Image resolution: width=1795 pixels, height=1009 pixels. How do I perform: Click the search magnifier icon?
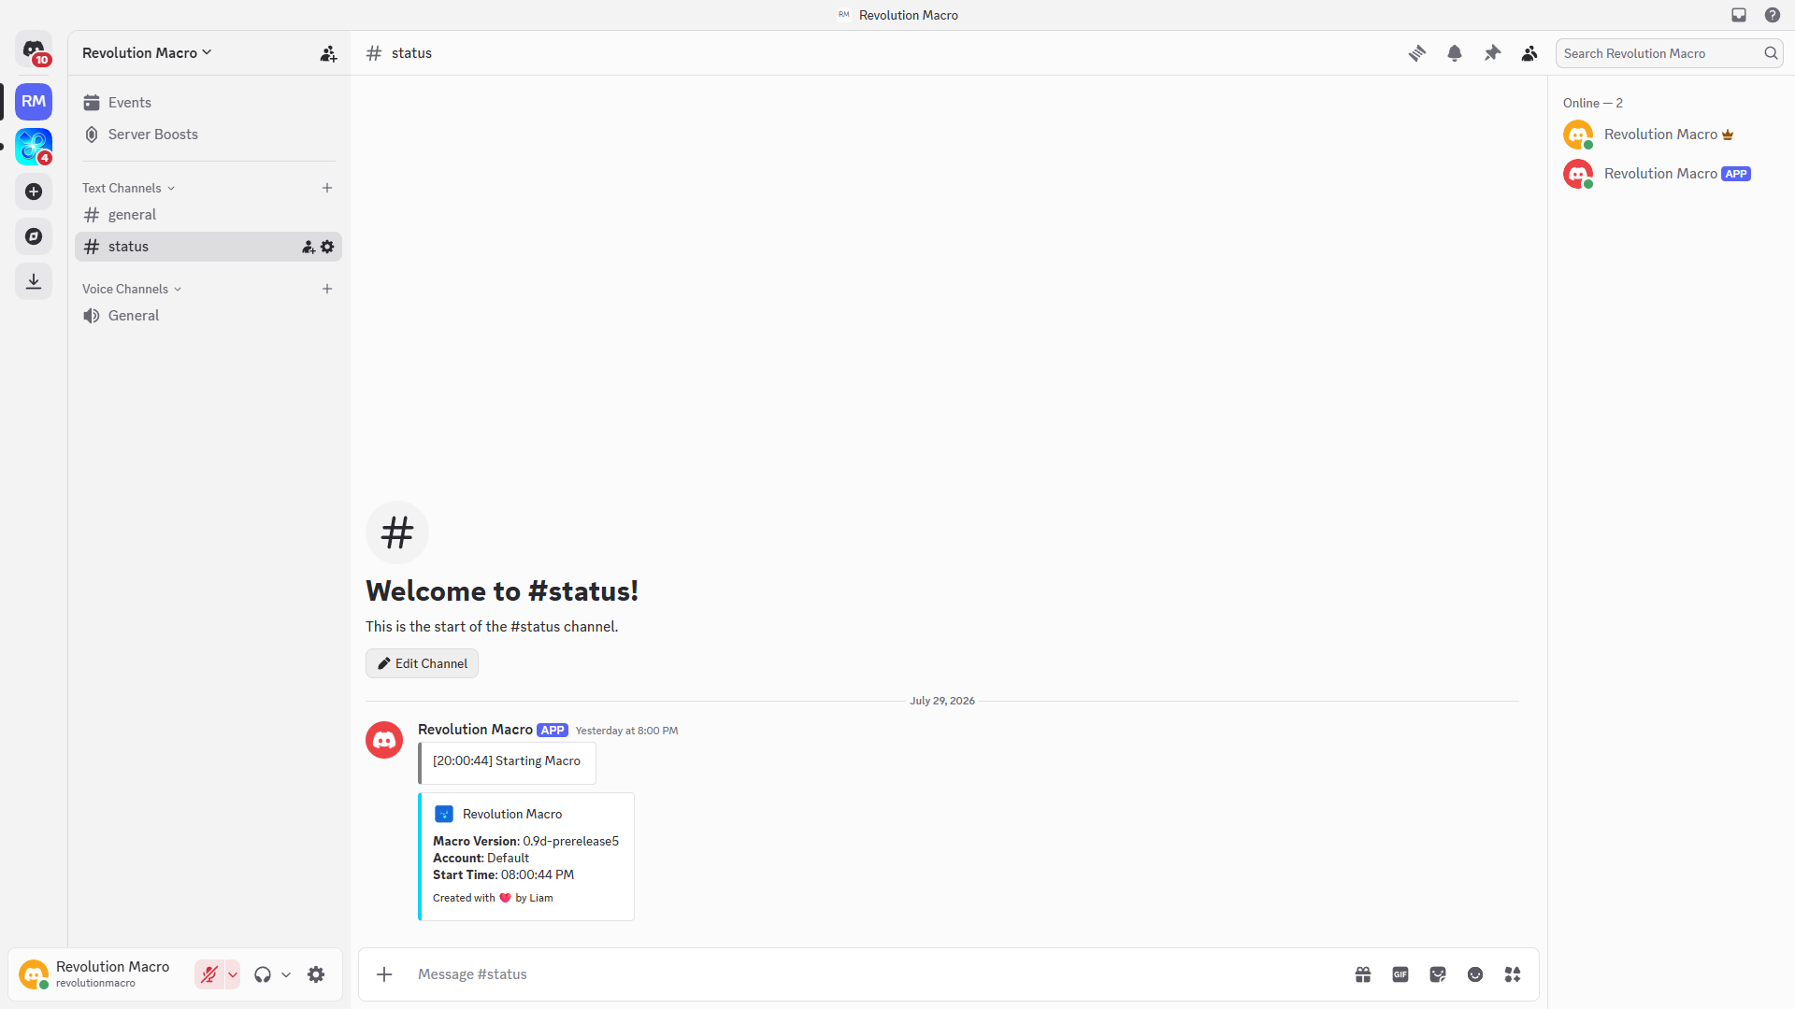coord(1771,53)
